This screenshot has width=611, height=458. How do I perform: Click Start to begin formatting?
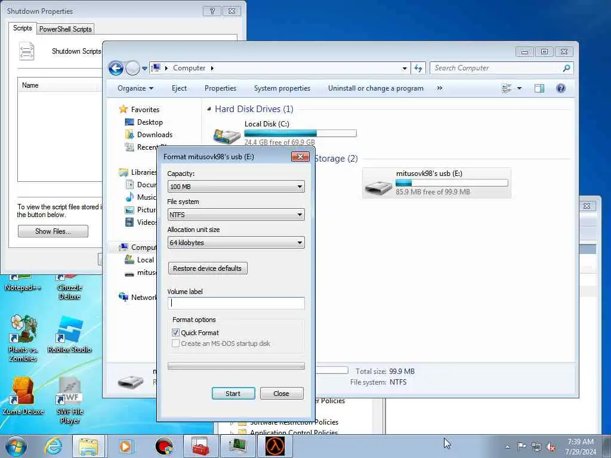(x=233, y=394)
